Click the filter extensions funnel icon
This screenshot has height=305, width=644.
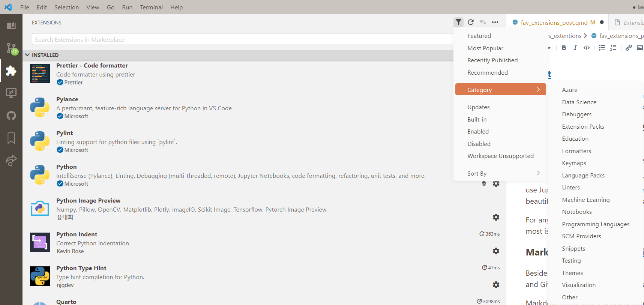point(458,22)
